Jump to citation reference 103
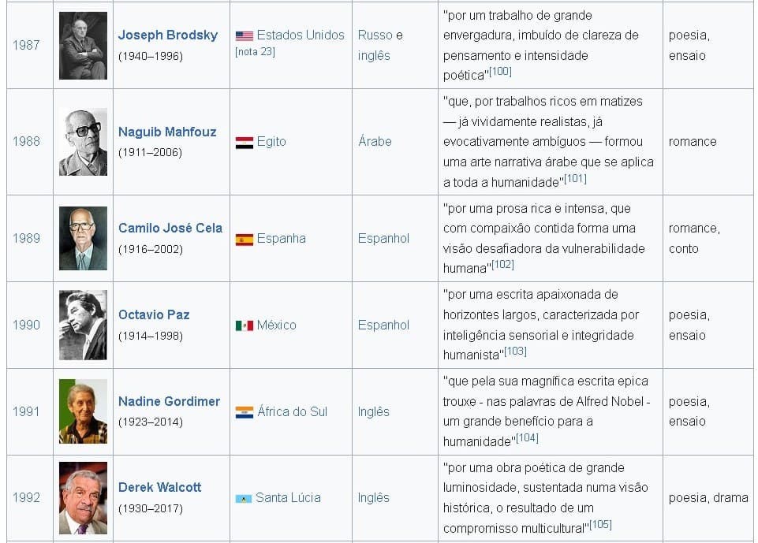This screenshot has height=543, width=758. [x=516, y=351]
